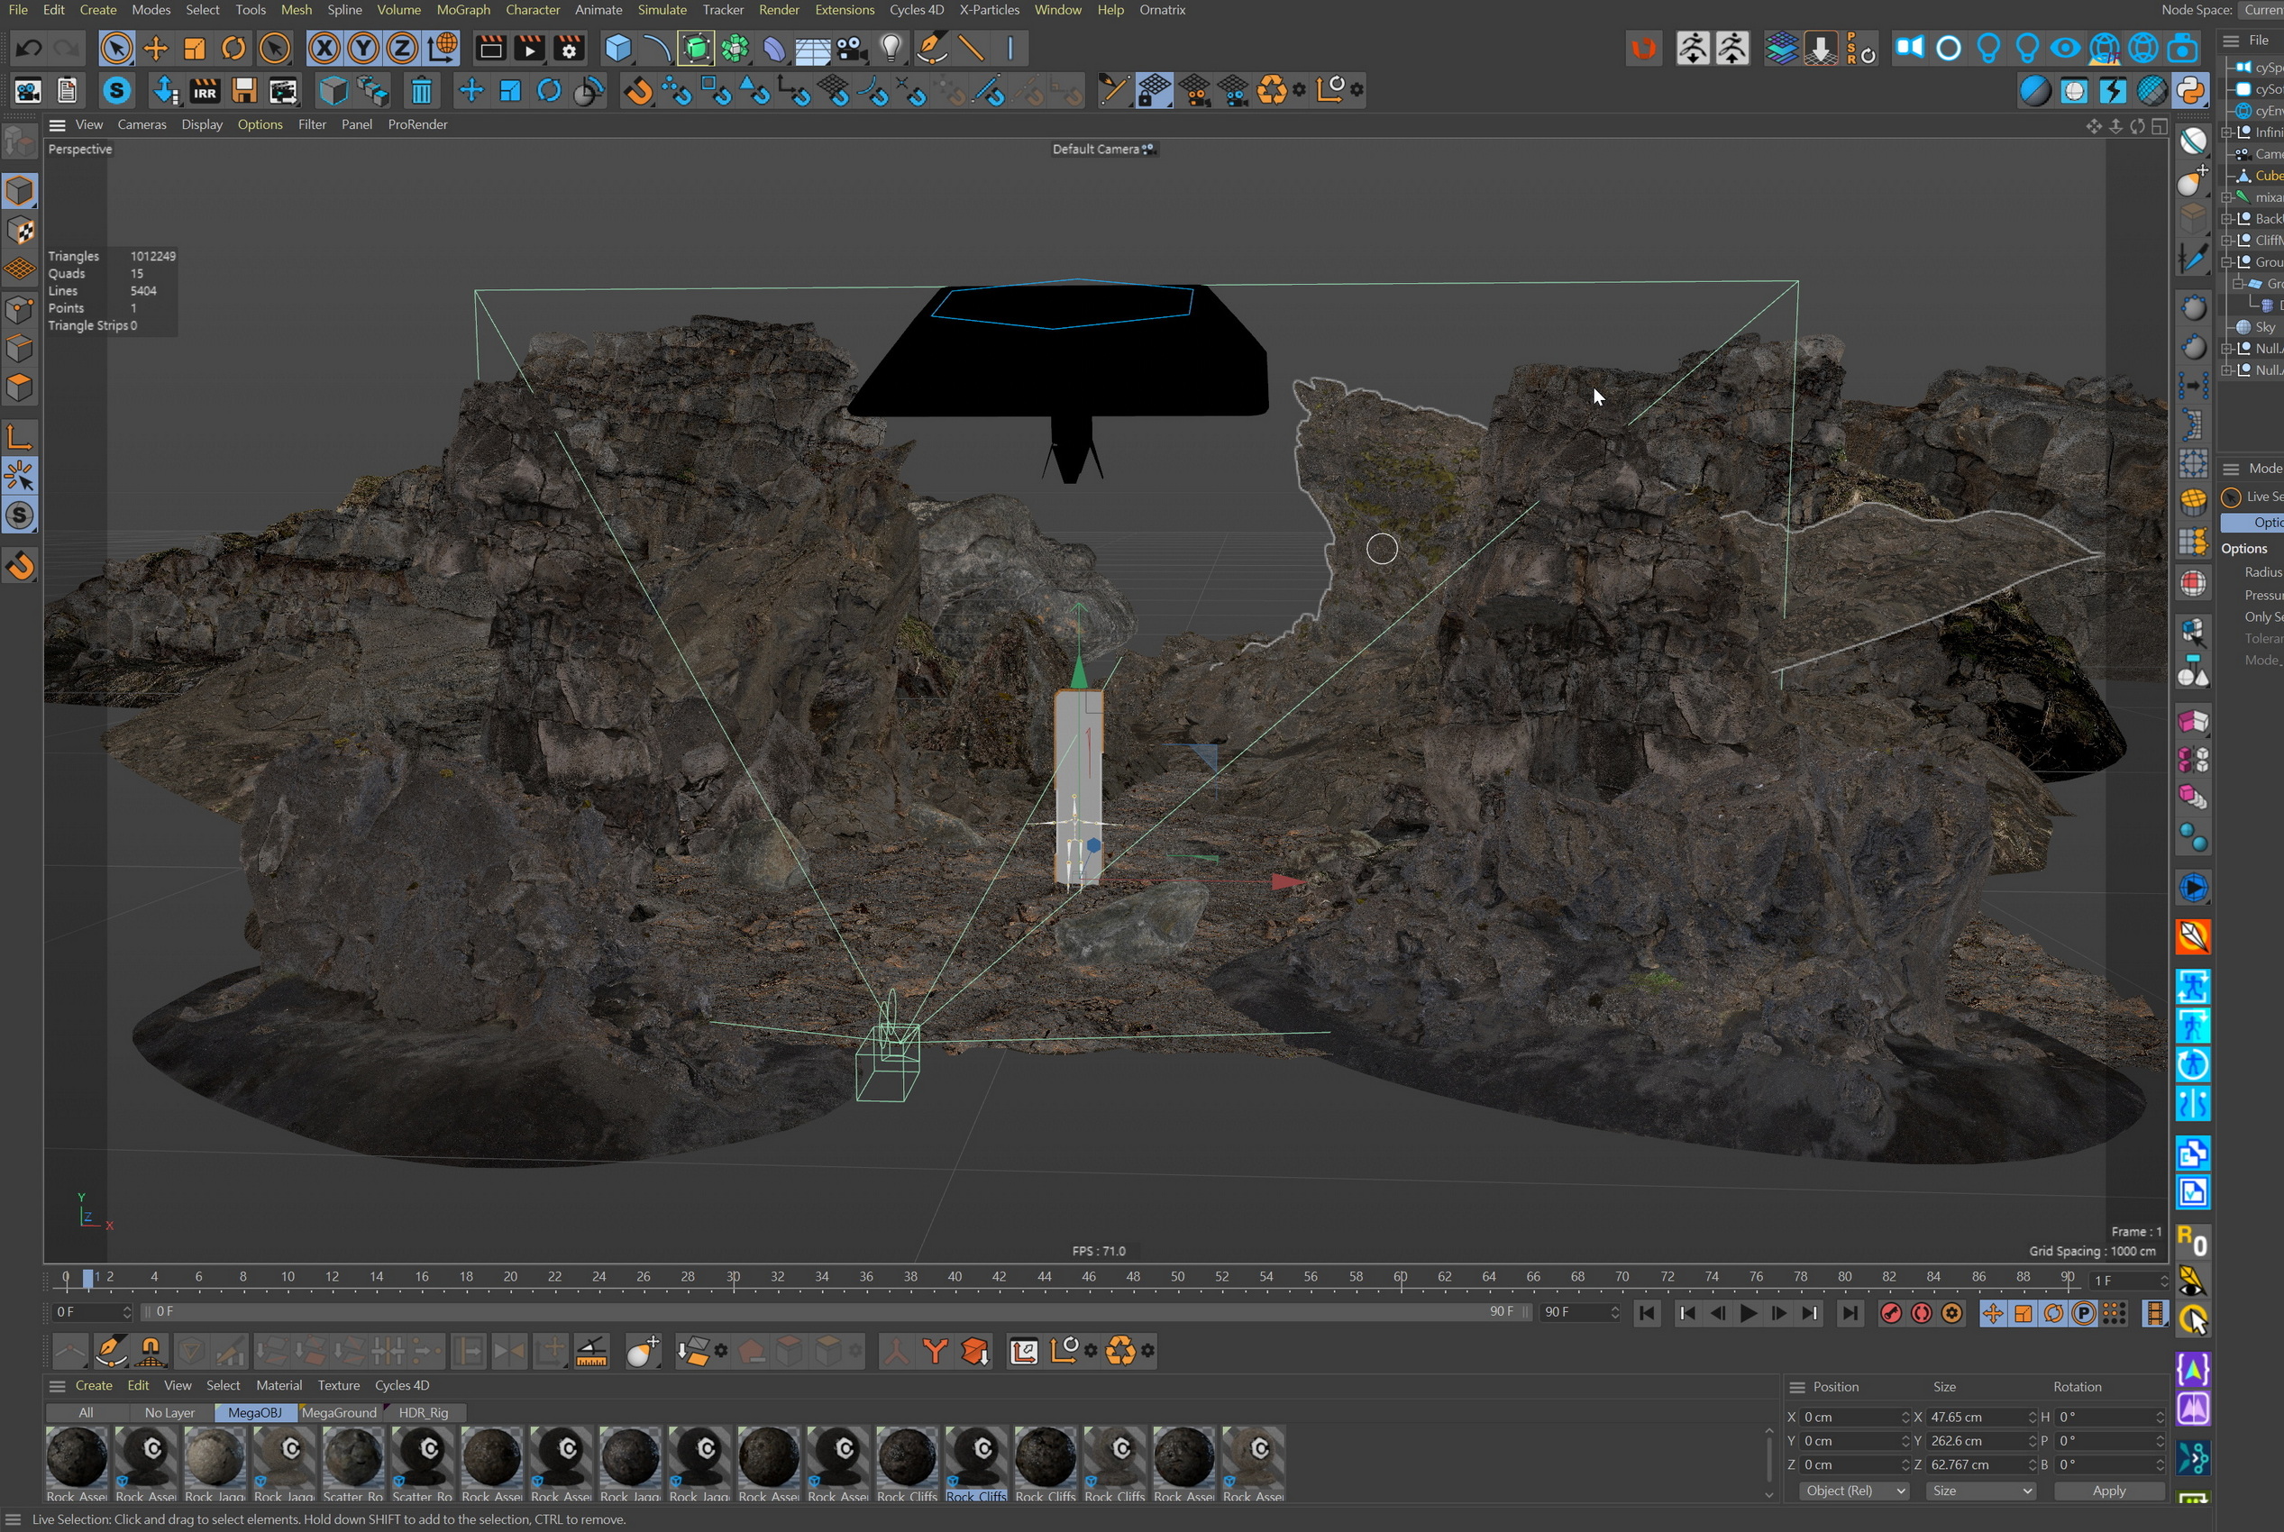This screenshot has height=1532, width=2284.
Task: Click the IRR interactive render region icon
Action: coord(205,91)
